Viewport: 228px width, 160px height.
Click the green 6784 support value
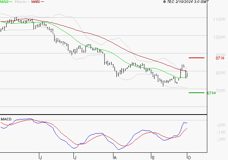[x=211, y=93]
